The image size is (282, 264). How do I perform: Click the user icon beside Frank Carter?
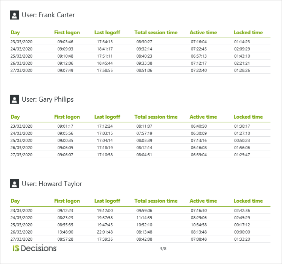point(14,15)
